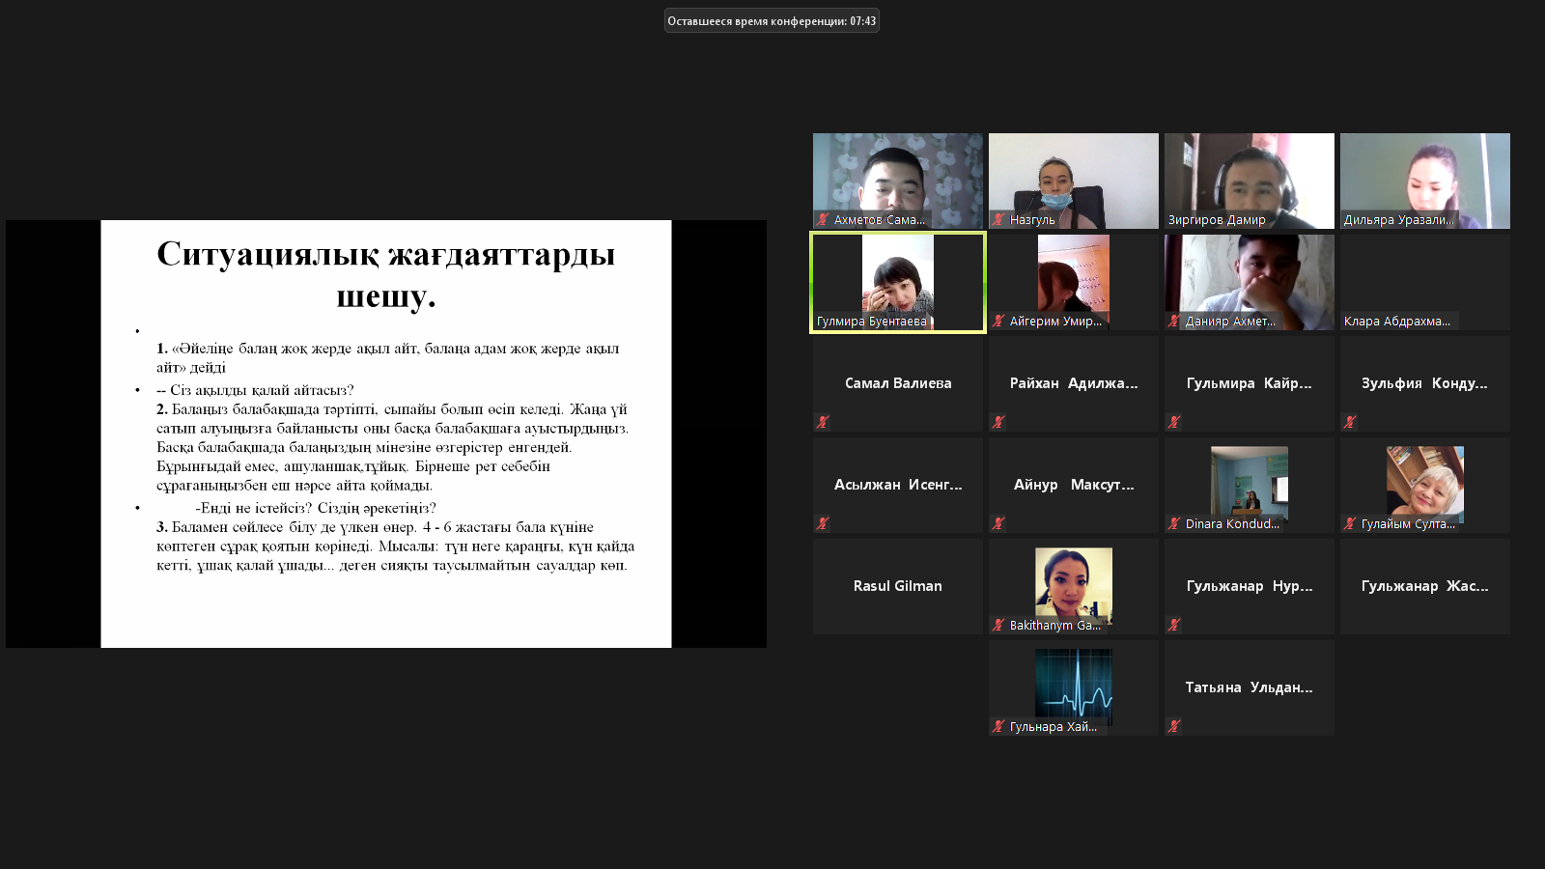1545x869 pixels.
Task: Click the remaining conference time banner
Action: [x=772, y=21]
